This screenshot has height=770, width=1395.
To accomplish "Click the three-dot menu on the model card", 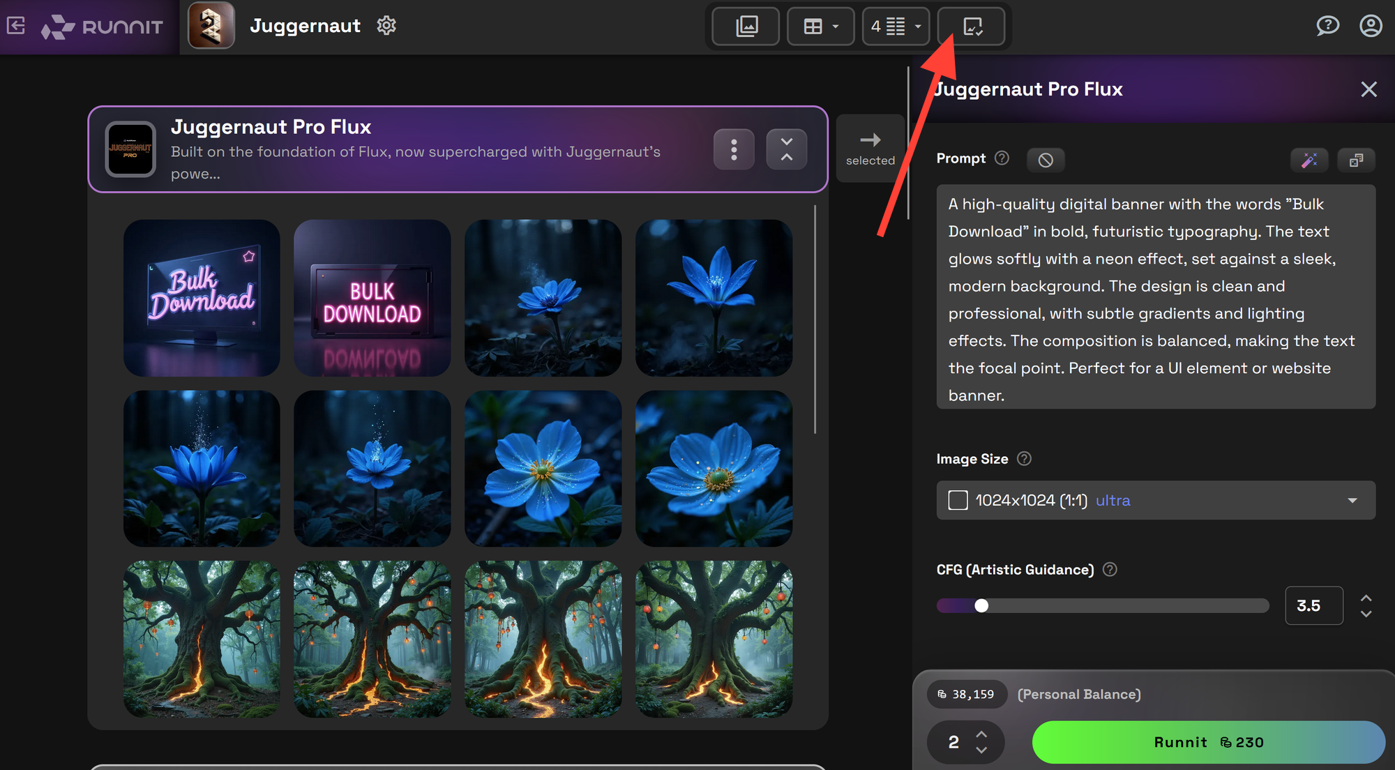I will [x=733, y=149].
